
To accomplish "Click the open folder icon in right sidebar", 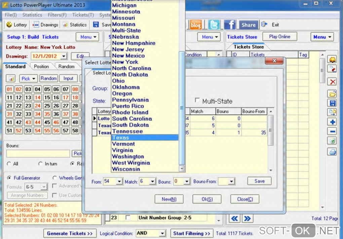I will pos(332,94).
